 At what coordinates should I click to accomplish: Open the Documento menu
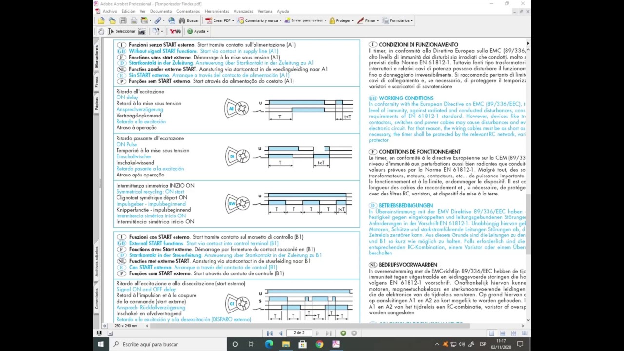tap(161, 11)
